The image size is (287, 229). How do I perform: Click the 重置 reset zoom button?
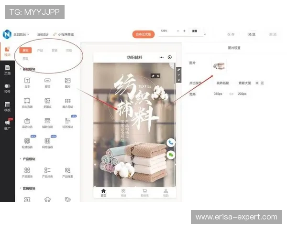[x=195, y=31]
